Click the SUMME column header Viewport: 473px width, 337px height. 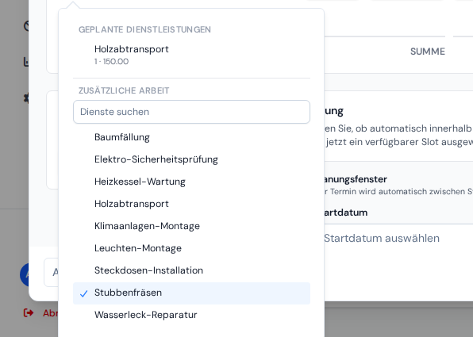[428, 52]
